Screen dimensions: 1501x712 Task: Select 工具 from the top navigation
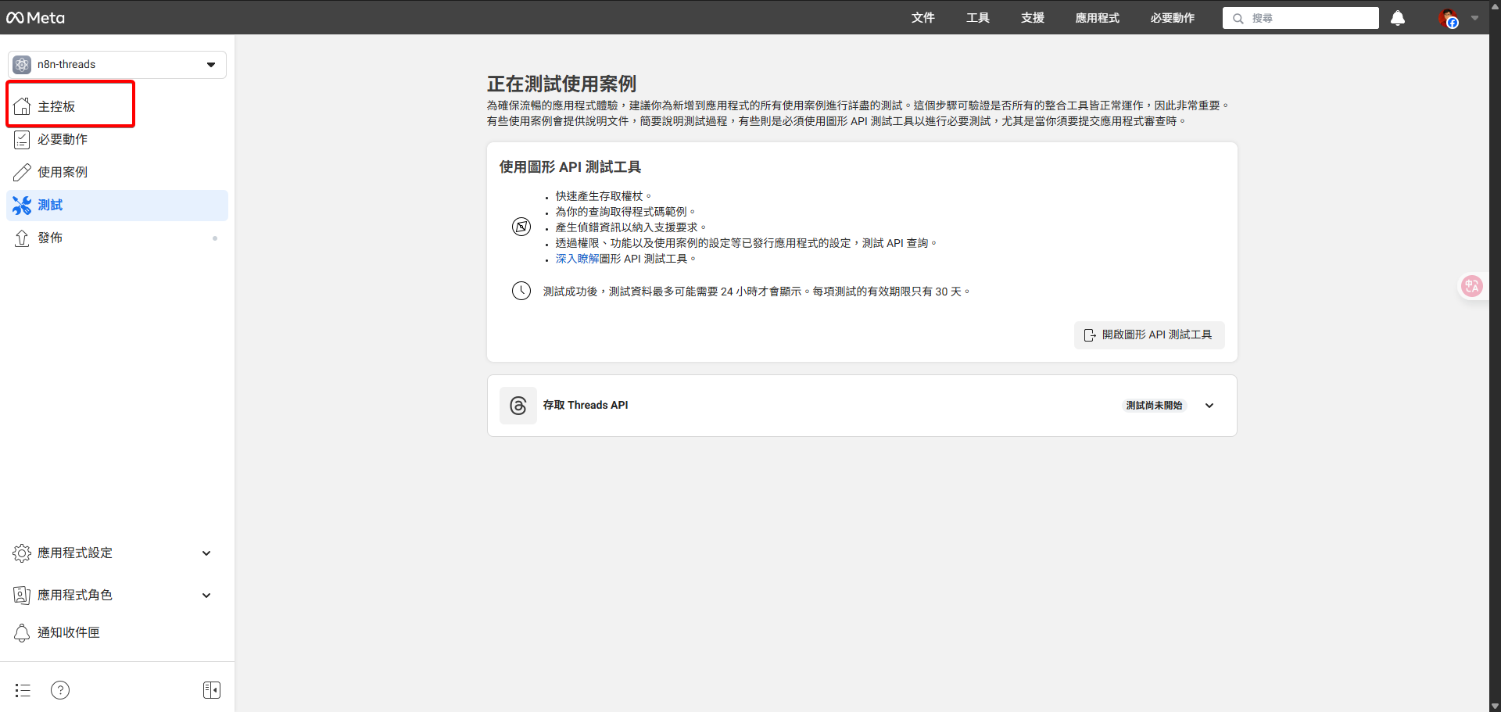(977, 18)
